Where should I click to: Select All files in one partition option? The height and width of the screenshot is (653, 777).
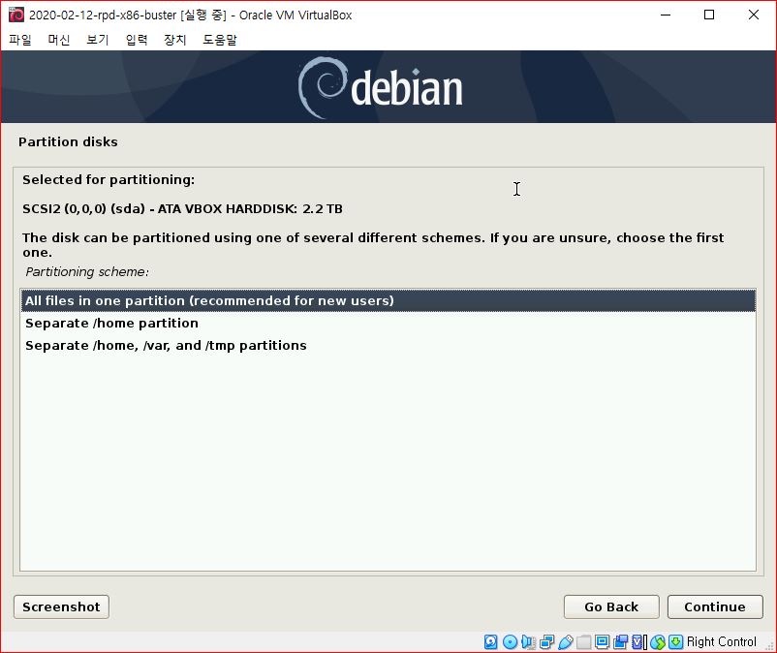point(209,300)
